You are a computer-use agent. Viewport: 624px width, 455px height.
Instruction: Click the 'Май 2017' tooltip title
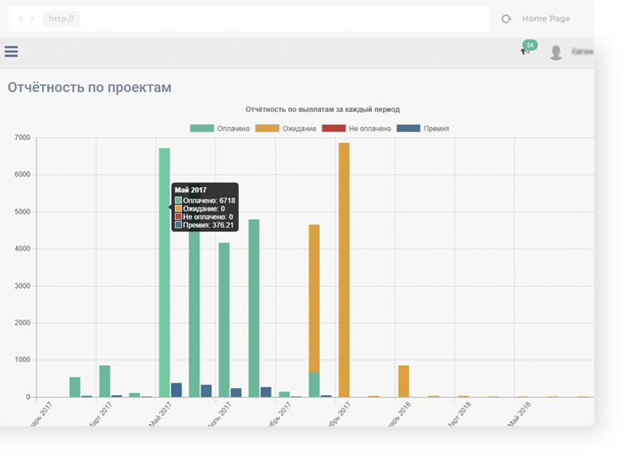pos(191,190)
